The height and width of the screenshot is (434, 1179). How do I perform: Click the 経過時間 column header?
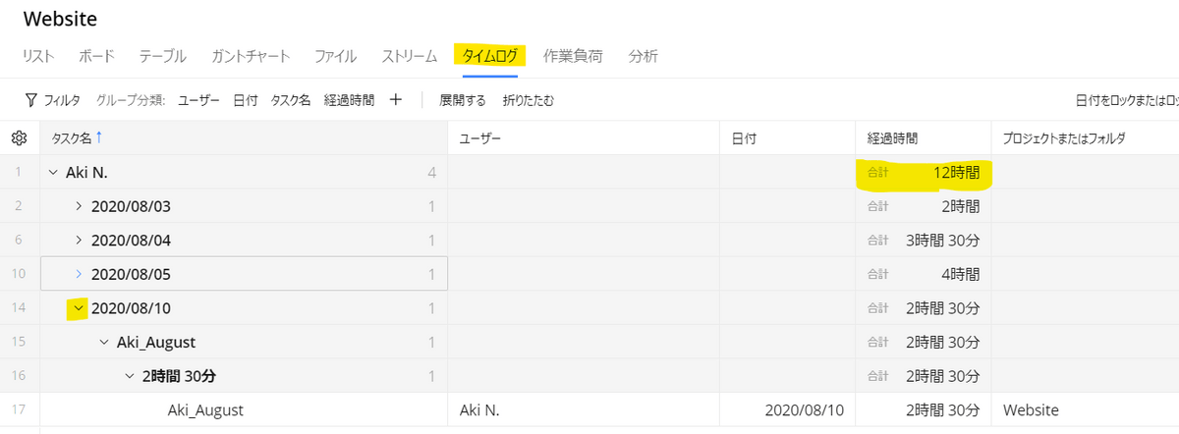(x=892, y=138)
